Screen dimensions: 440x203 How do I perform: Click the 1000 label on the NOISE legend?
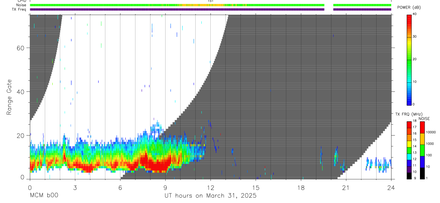430,144
